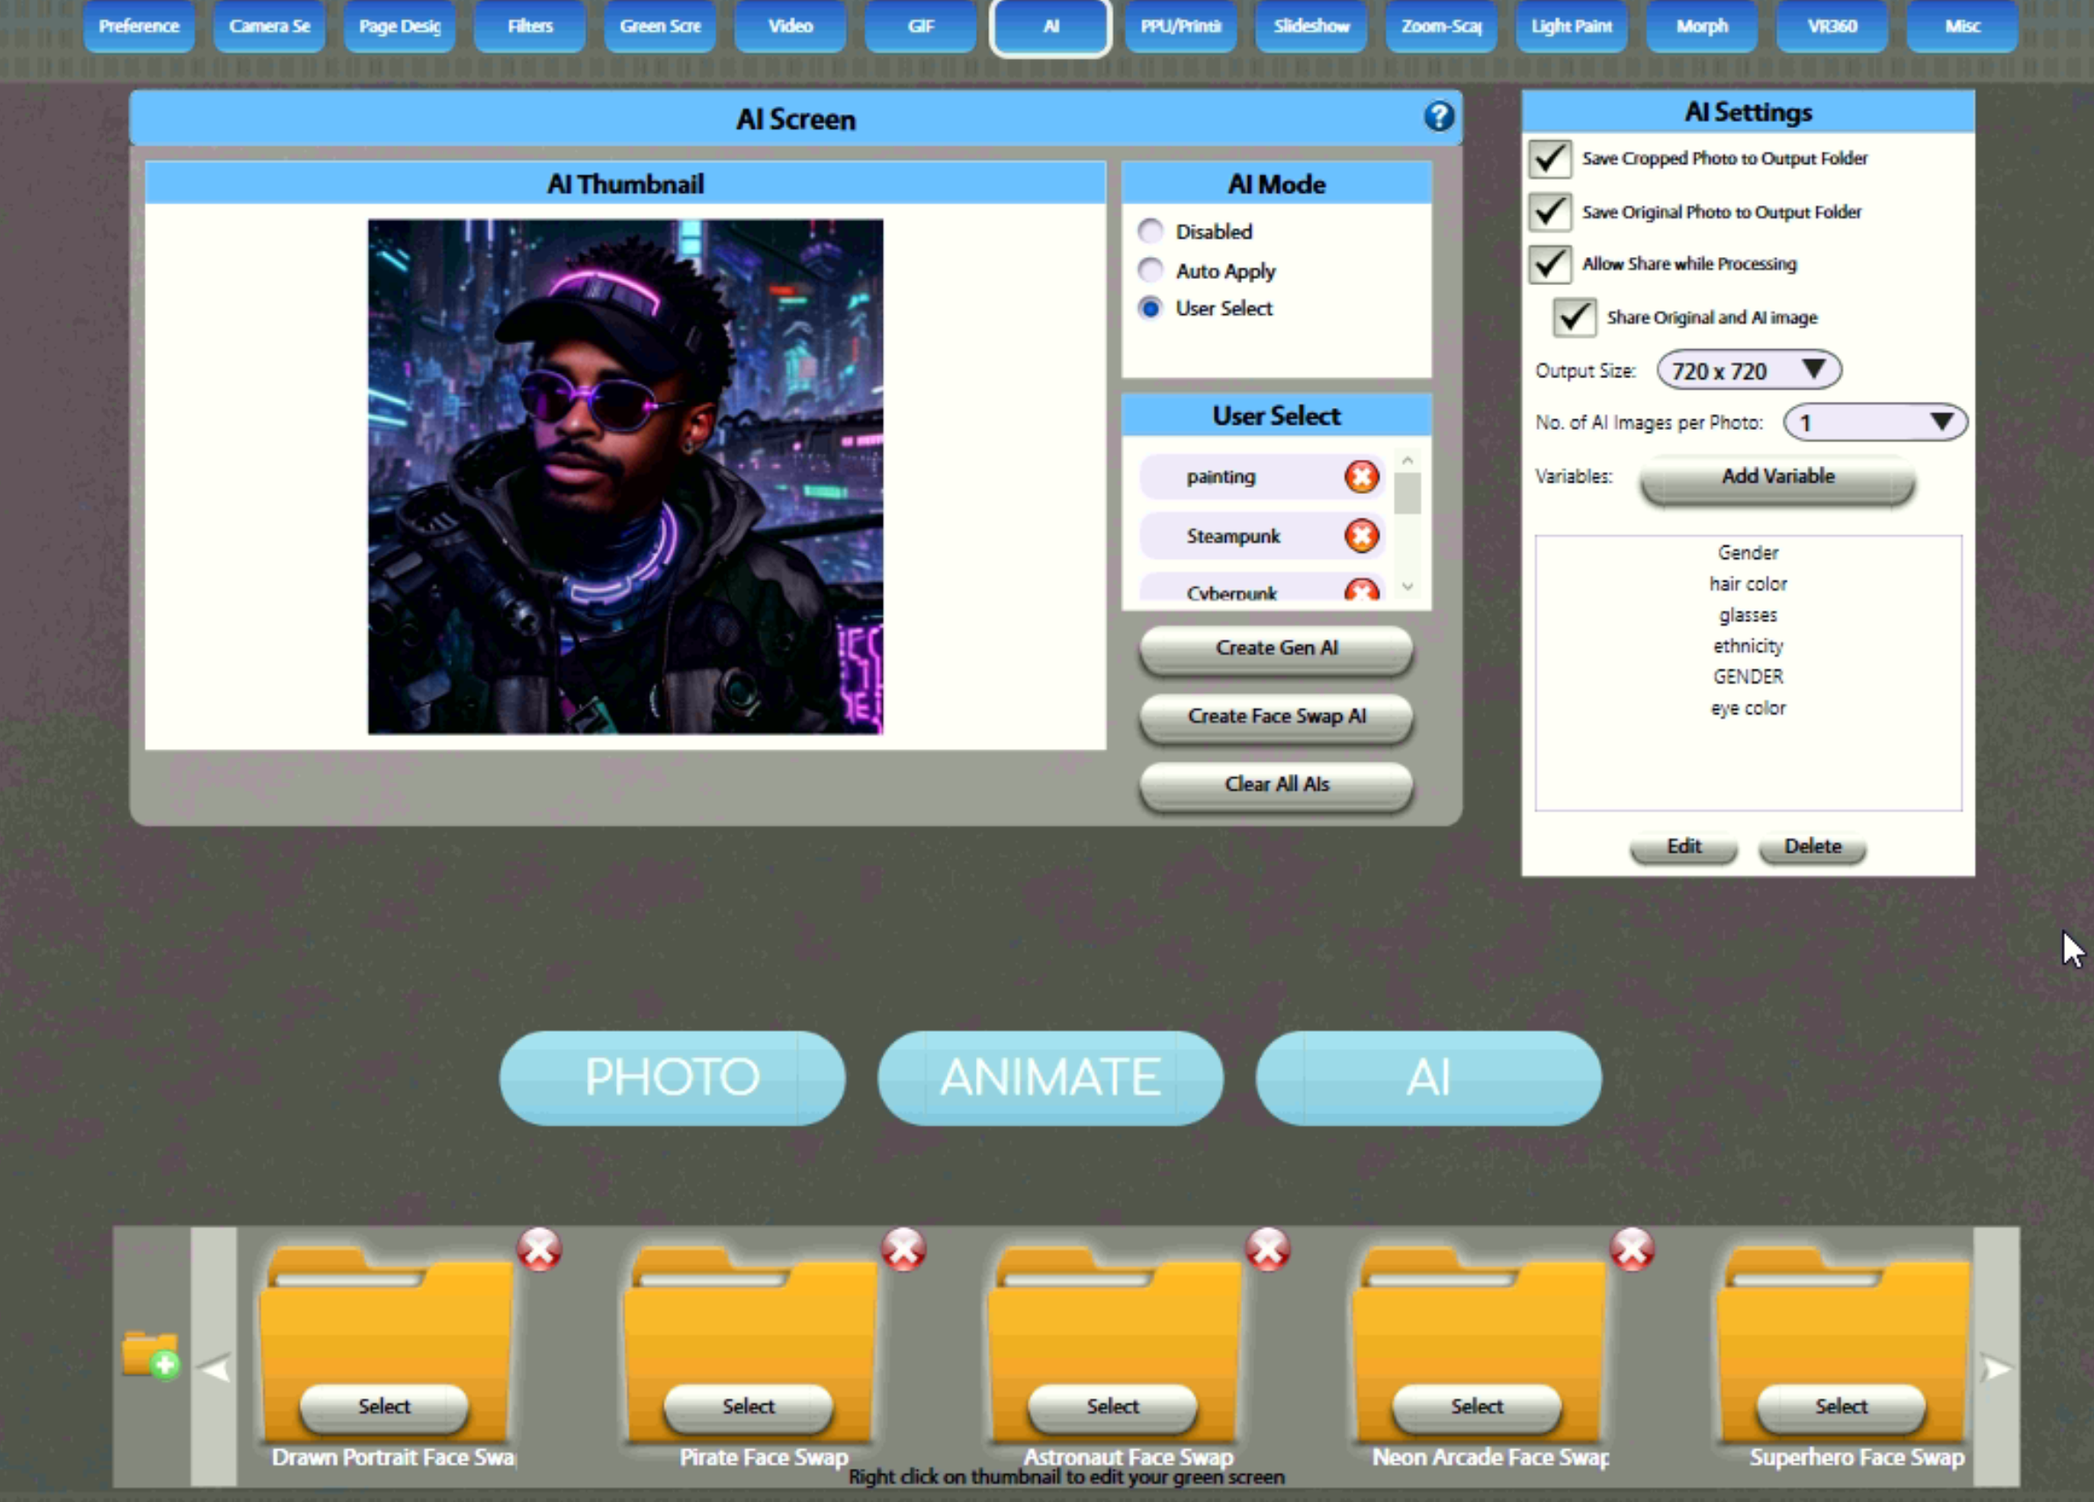The image size is (2094, 1502).
Task: Click the Create Face Swap AI button
Action: click(1276, 717)
